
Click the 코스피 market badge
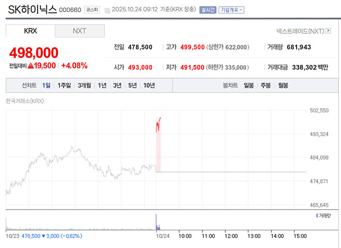(92, 10)
